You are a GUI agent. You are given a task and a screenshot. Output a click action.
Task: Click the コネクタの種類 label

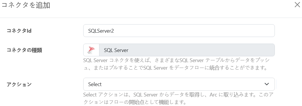pyautogui.click(x=25, y=50)
